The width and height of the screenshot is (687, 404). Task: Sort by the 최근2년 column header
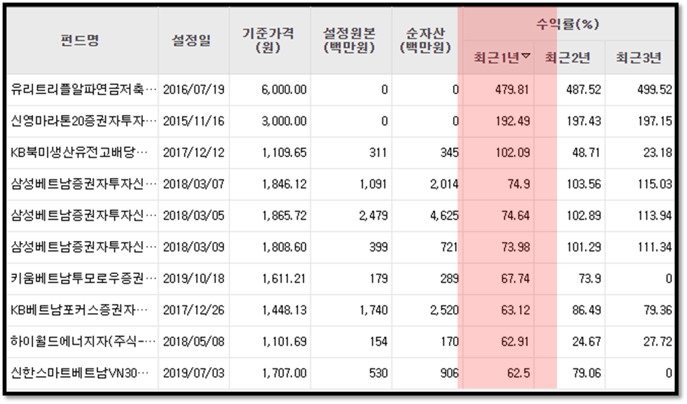(x=567, y=58)
